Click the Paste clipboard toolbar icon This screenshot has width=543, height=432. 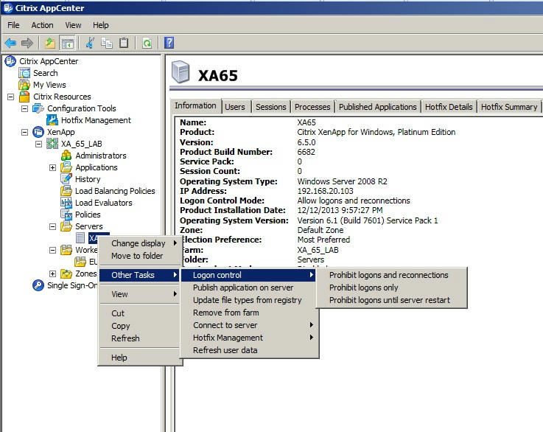(124, 43)
